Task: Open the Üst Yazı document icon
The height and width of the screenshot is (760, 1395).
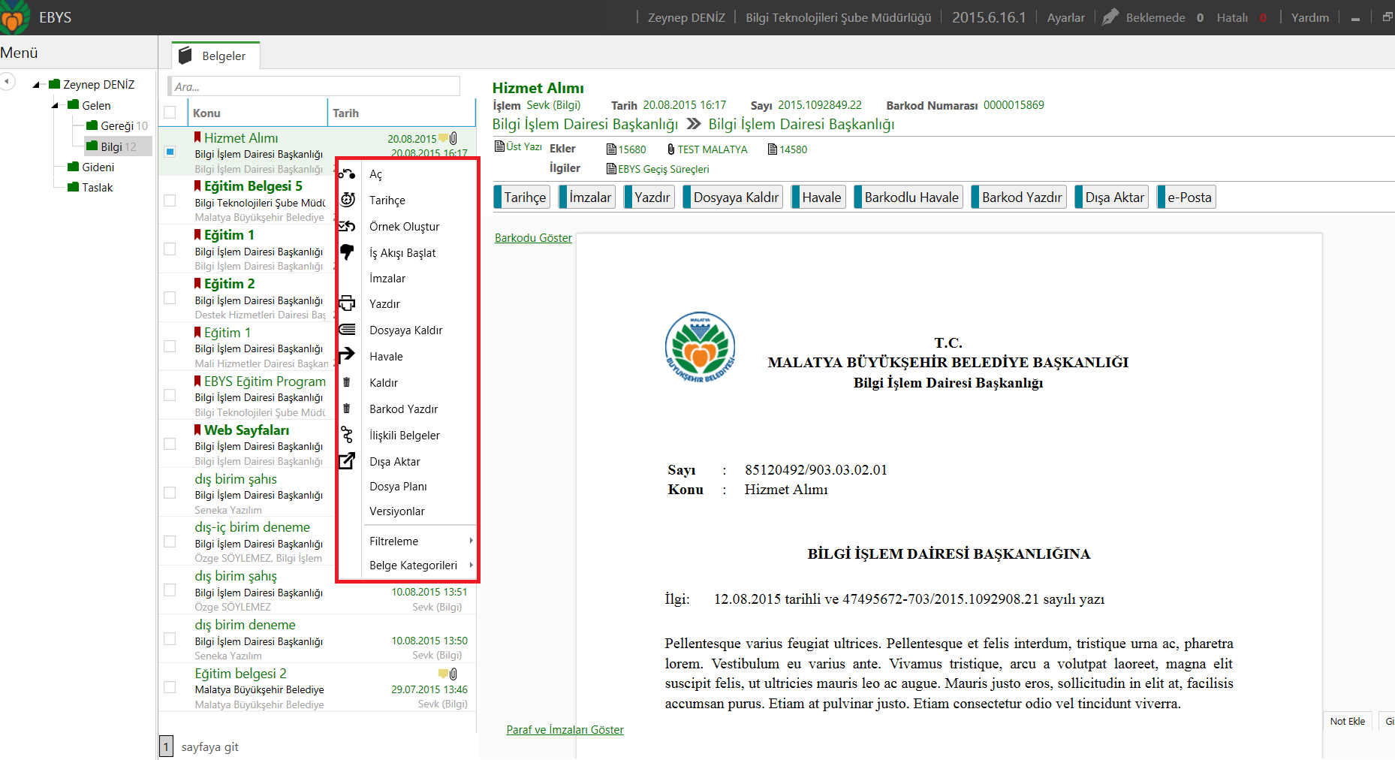Action: click(x=499, y=146)
